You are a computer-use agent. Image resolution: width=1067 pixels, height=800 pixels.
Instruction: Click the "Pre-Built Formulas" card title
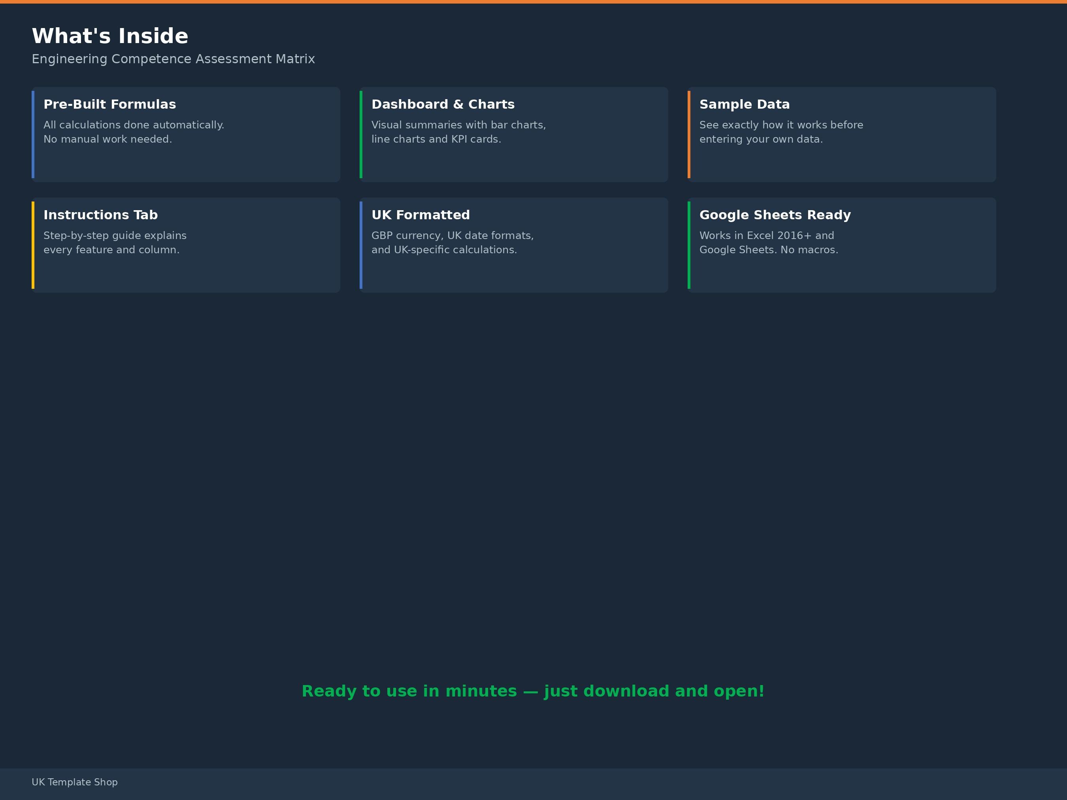pos(109,104)
